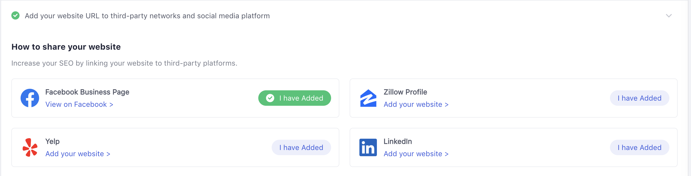This screenshot has width=691, height=176.
Task: Toggle Facebook 'I have Added' green button
Action: tap(295, 98)
